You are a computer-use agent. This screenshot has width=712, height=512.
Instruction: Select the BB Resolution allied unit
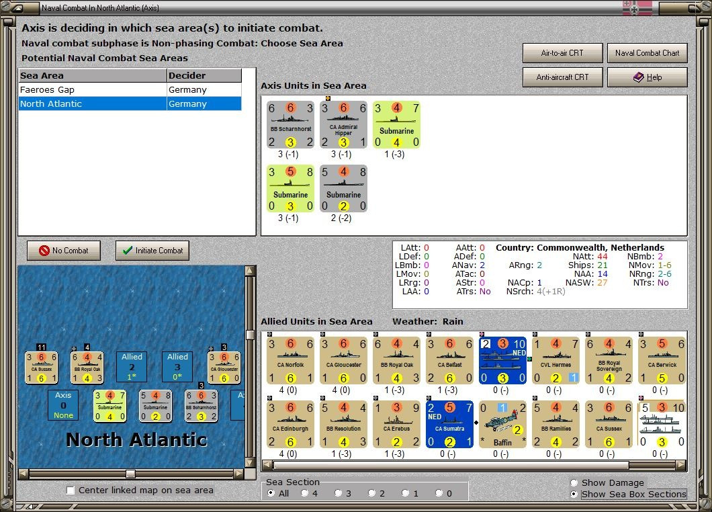[x=344, y=425]
